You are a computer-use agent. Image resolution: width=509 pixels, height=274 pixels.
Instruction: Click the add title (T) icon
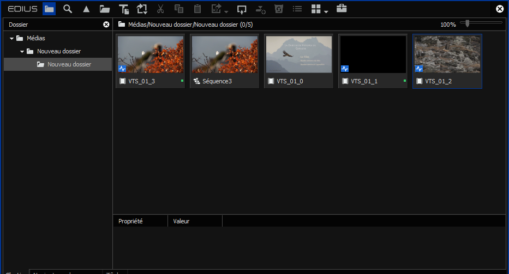click(x=124, y=9)
